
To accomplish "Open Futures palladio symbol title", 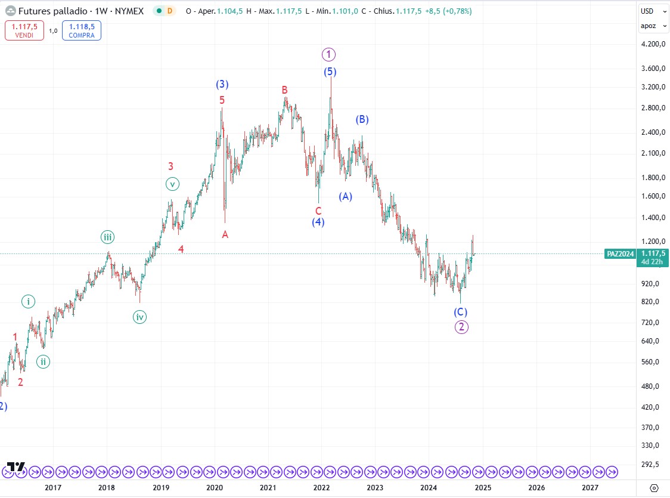I will 80,11.
